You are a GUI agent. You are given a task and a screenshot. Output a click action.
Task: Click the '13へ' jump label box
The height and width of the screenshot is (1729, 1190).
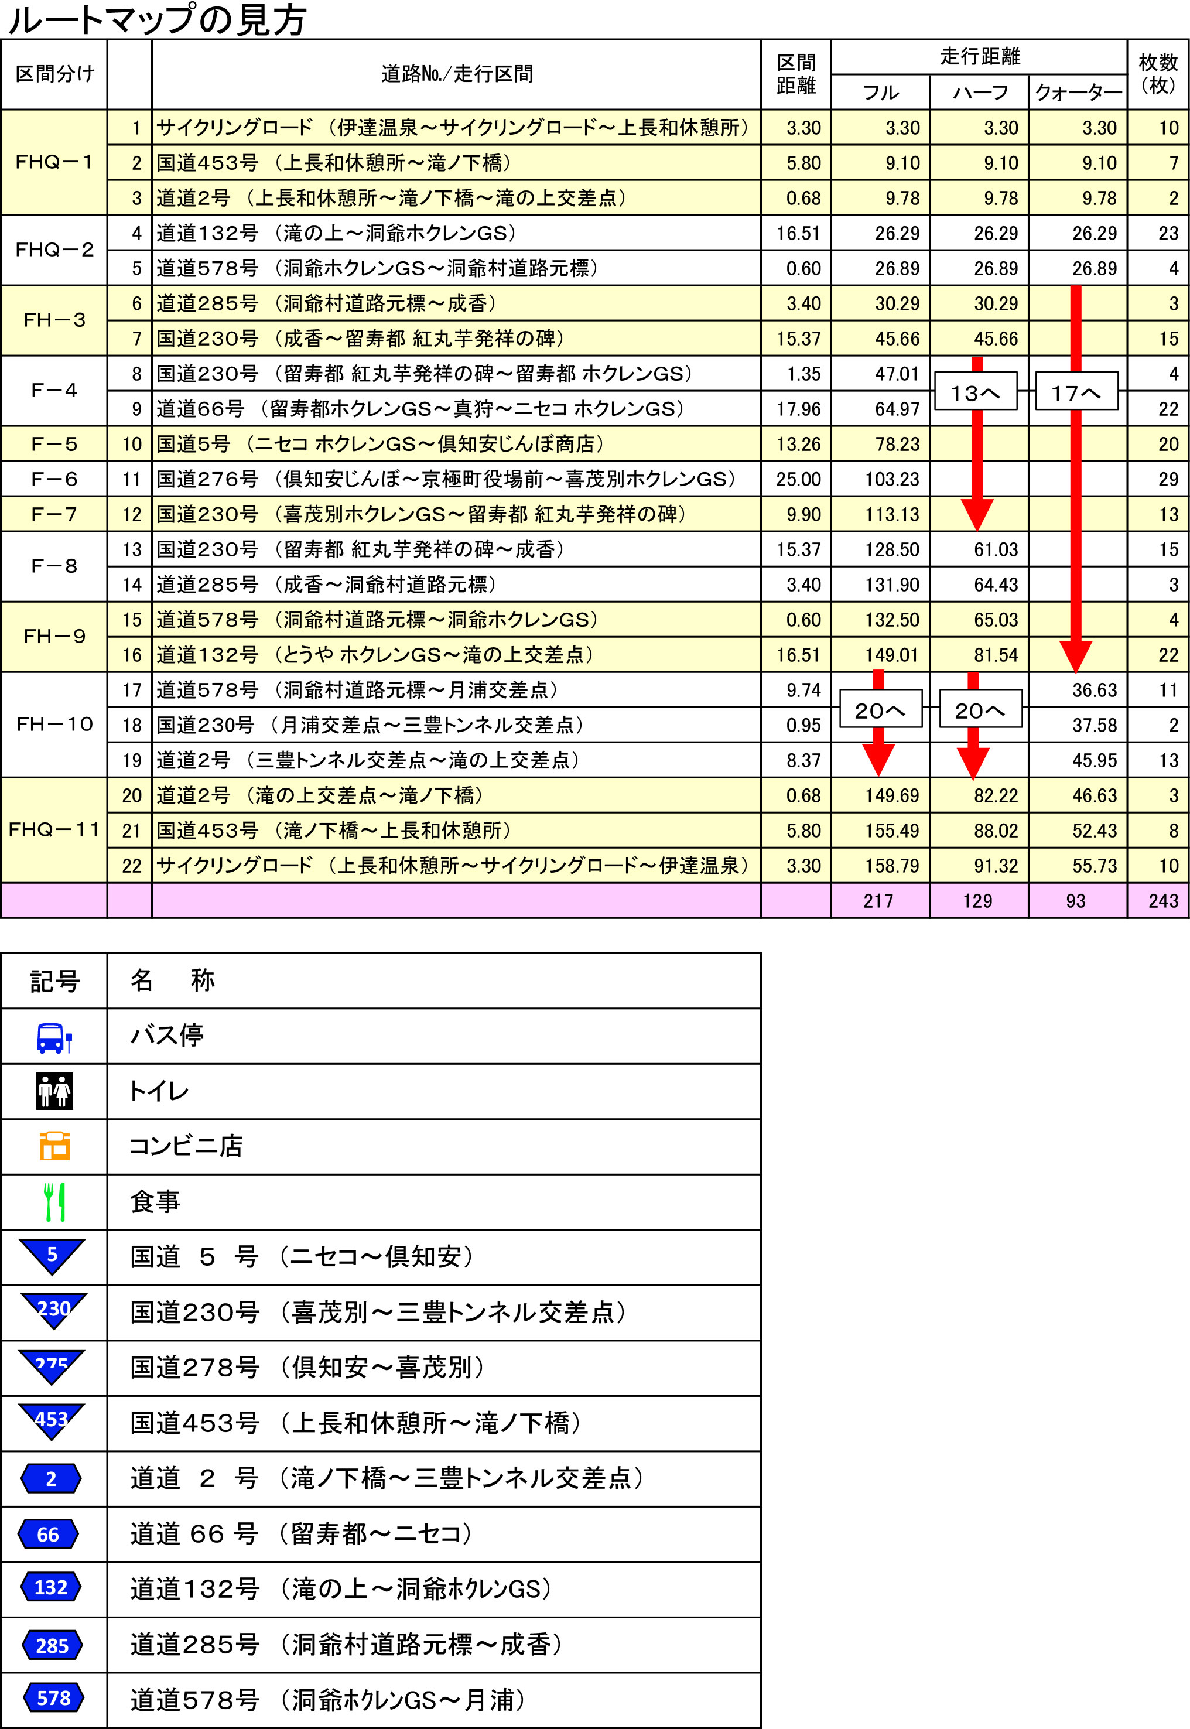pyautogui.click(x=975, y=391)
